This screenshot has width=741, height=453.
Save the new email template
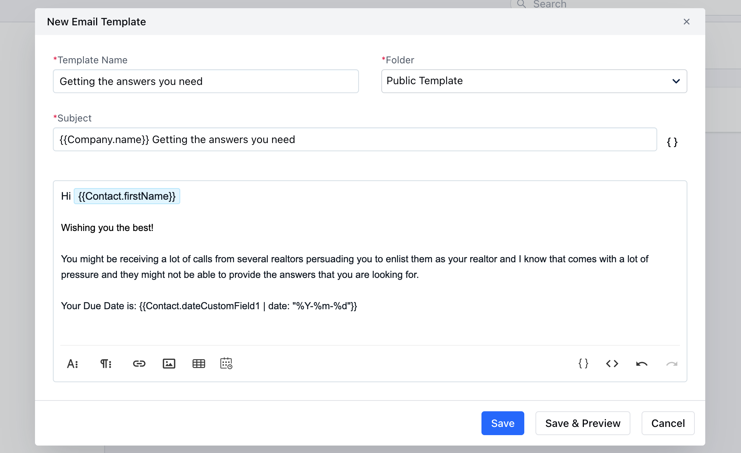click(x=503, y=423)
